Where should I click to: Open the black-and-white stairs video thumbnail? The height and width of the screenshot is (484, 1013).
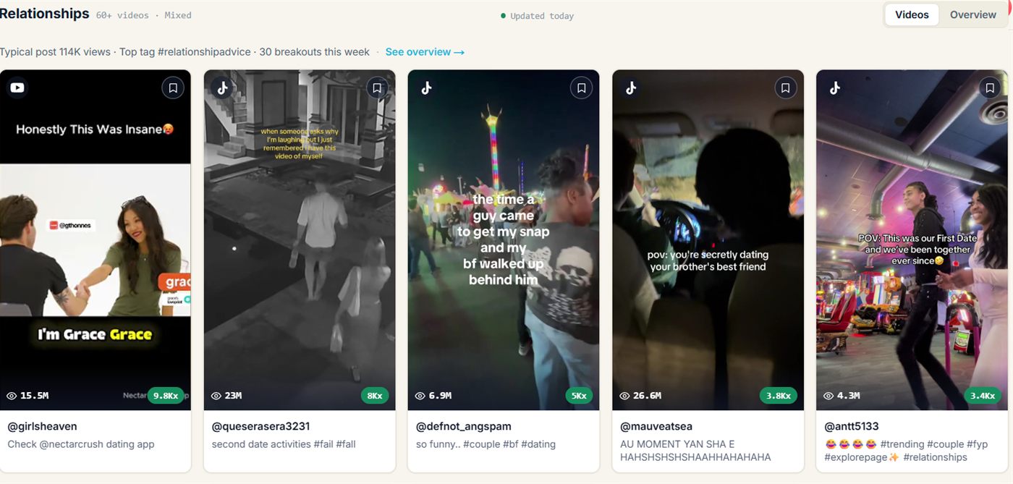click(x=300, y=239)
